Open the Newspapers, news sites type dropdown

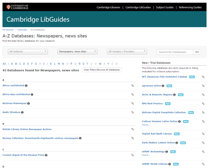tap(77, 51)
